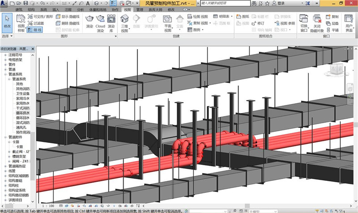Switch to the 系统 (Systems) ribbon tab
This screenshot has height=213, width=358.
[x=43, y=9]
